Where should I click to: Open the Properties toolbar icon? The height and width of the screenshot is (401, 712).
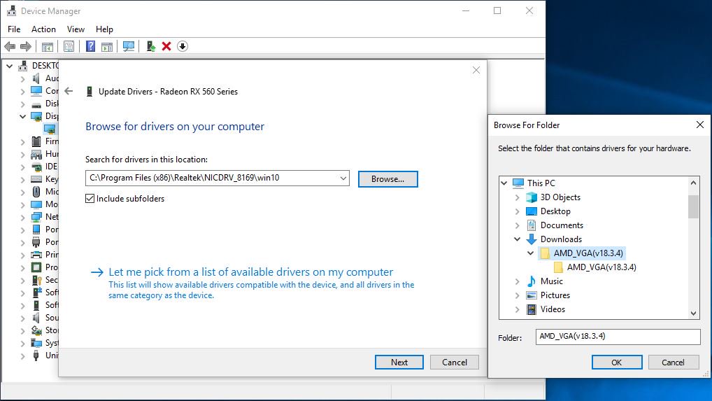coord(69,46)
